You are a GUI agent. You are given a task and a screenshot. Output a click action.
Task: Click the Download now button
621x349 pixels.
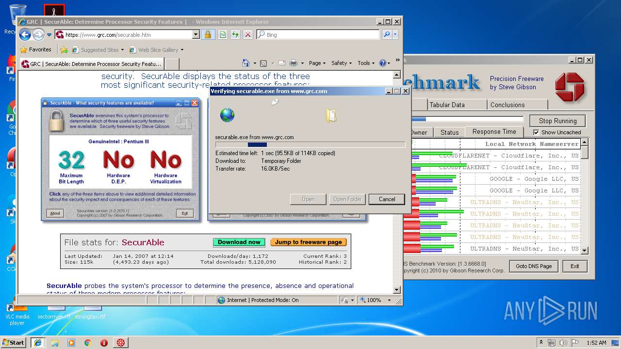pos(239,242)
